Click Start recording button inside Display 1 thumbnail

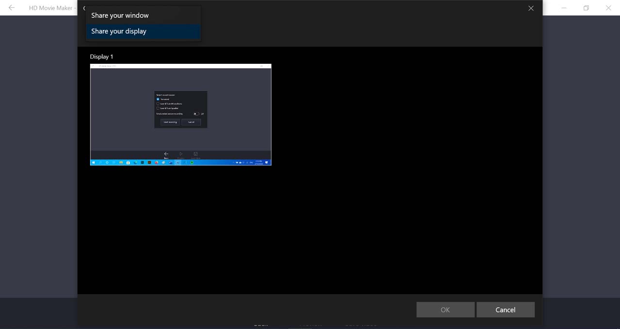(x=170, y=122)
